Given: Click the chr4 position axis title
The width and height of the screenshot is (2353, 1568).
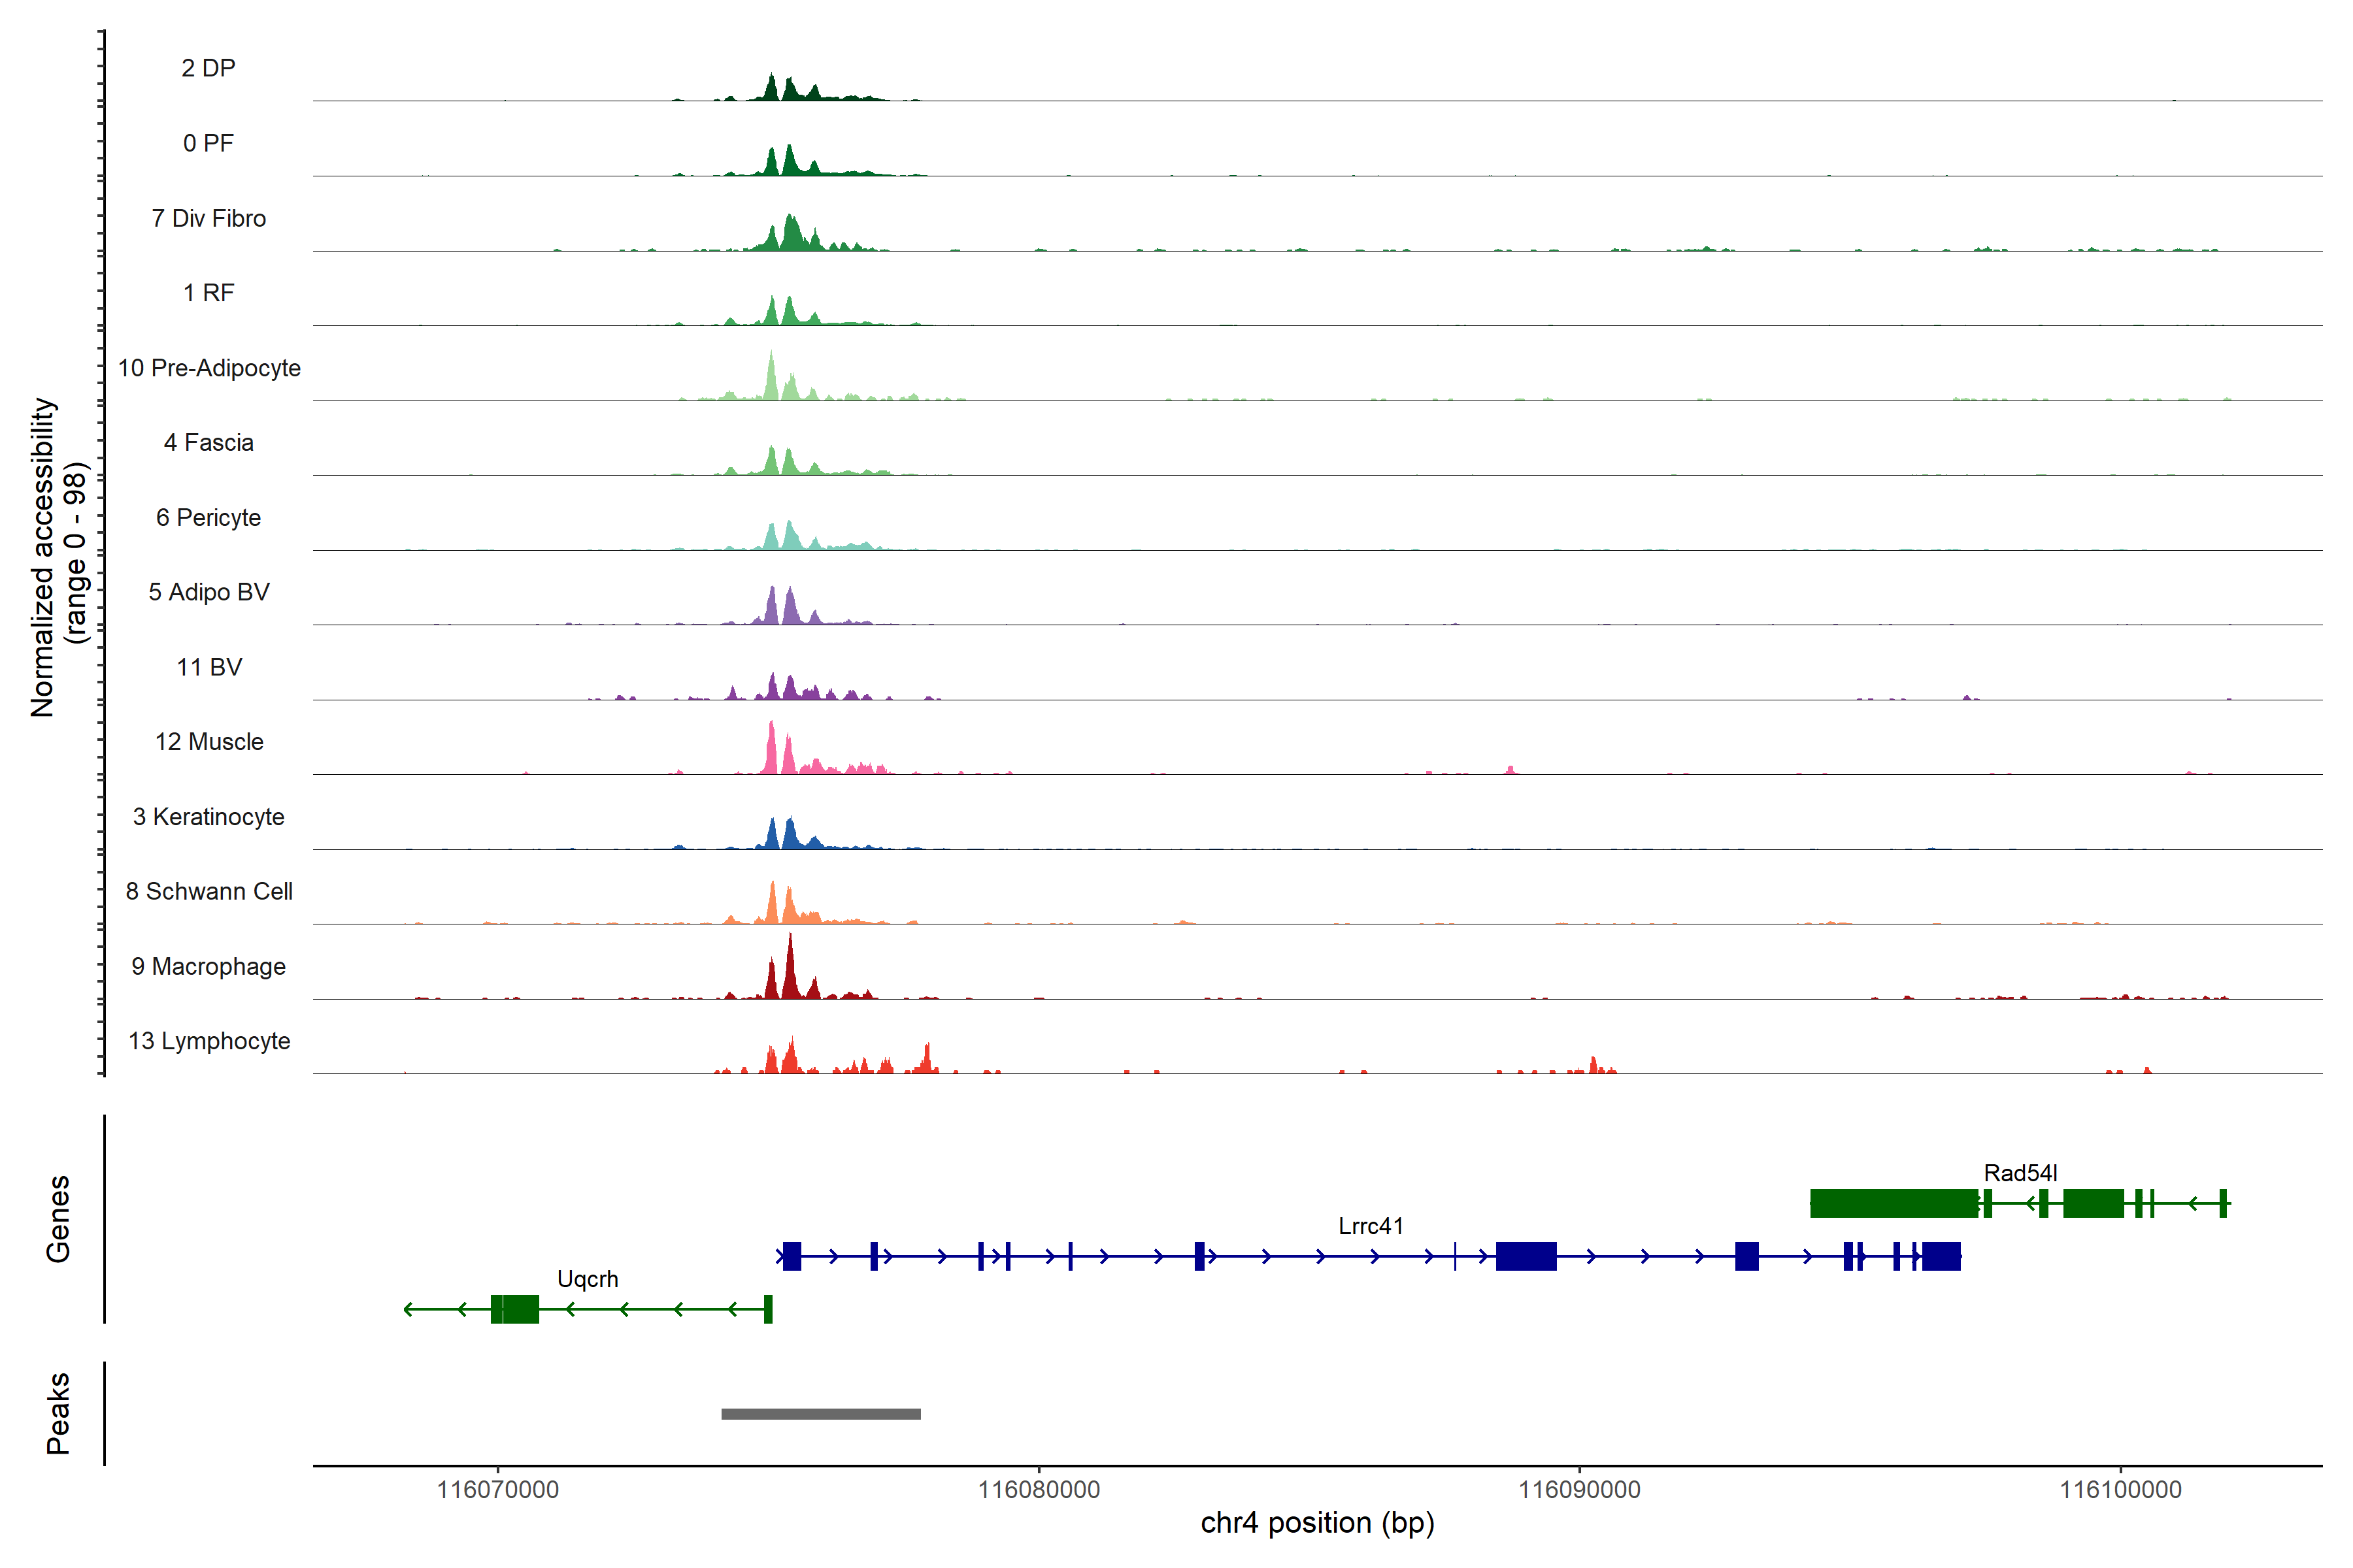Looking at the screenshot, I should click(1316, 1523).
